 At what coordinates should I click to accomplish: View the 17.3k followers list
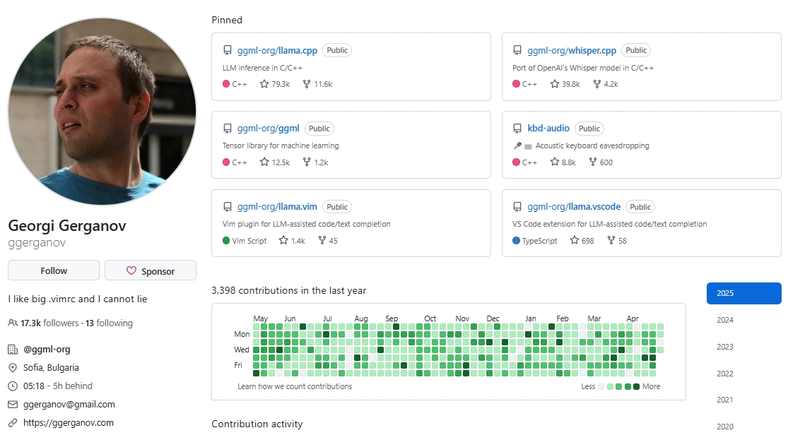click(x=49, y=323)
